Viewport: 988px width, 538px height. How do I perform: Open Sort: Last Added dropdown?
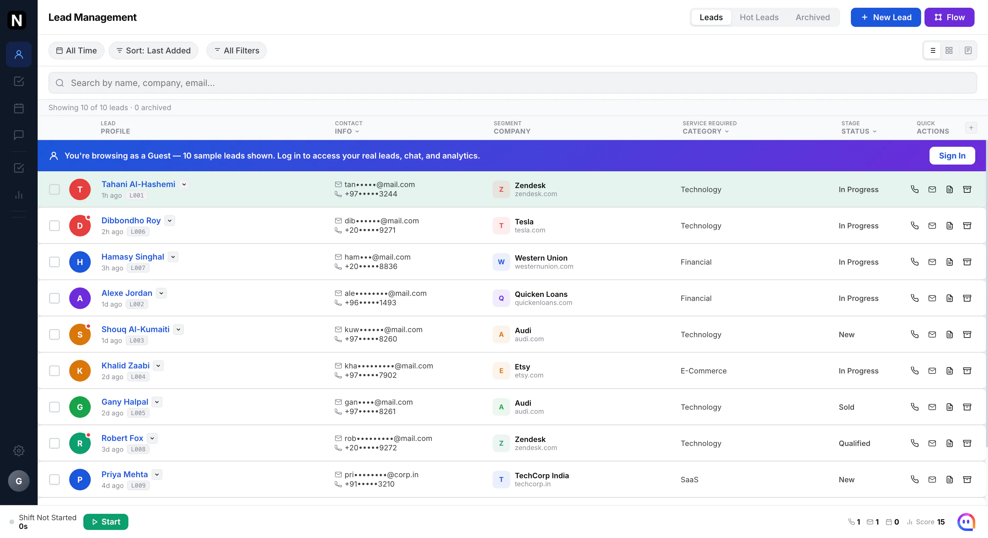(154, 51)
